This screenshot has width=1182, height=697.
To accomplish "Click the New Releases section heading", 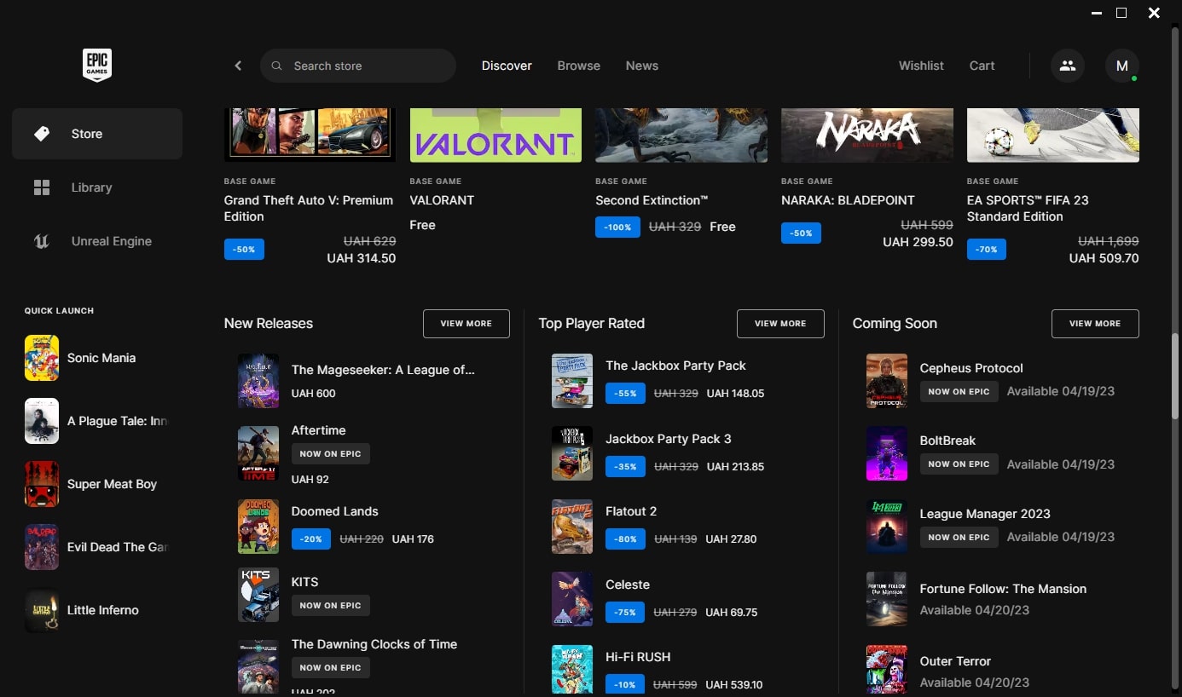I will [x=269, y=324].
